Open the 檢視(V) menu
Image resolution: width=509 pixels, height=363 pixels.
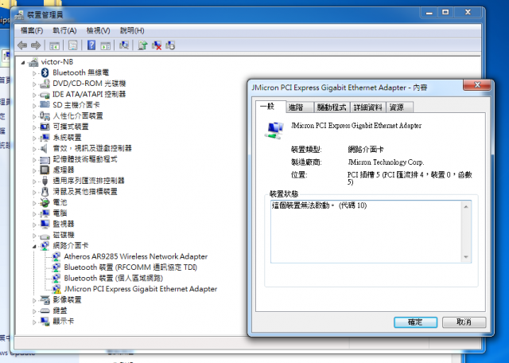[x=98, y=30]
